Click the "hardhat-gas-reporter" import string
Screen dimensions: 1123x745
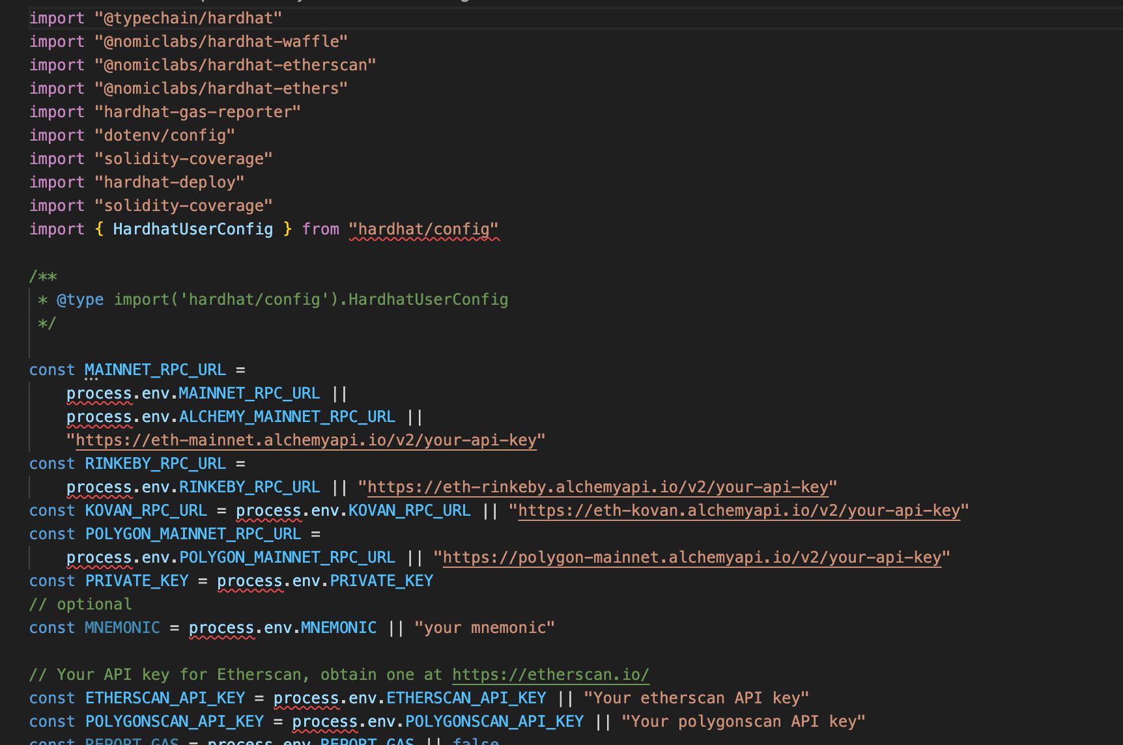pyautogui.click(x=197, y=112)
